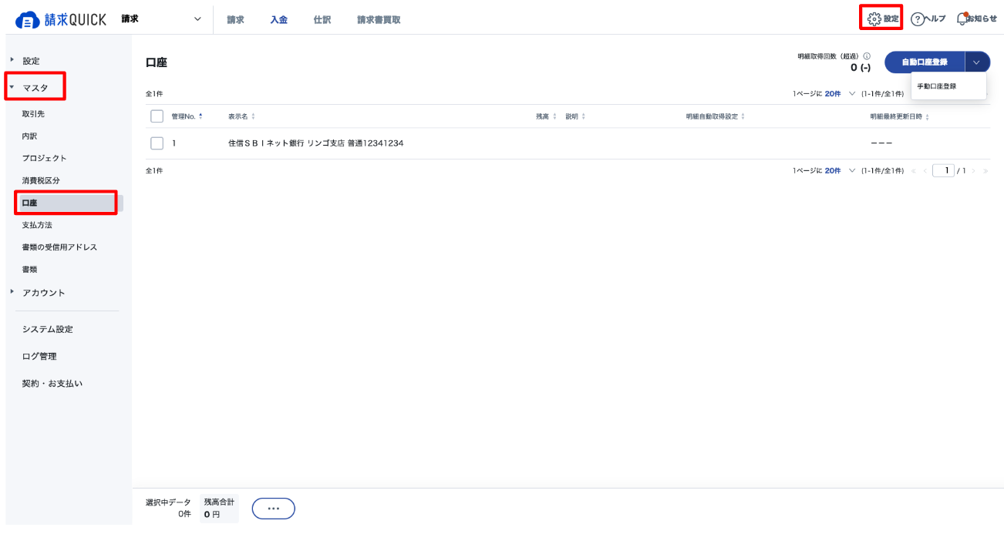Viewport: 1004px width, 534px height.
Task: Sort by 管理No. column arrows
Action: pos(201,116)
